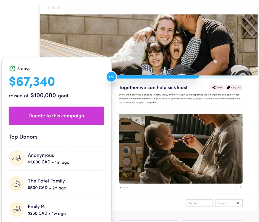Click The Patel Family donor icon
Viewport: 259px width, 222px height.
pyautogui.click(x=16, y=184)
